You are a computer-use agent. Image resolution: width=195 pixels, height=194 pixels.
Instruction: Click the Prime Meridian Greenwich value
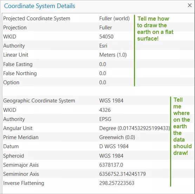point(117,137)
